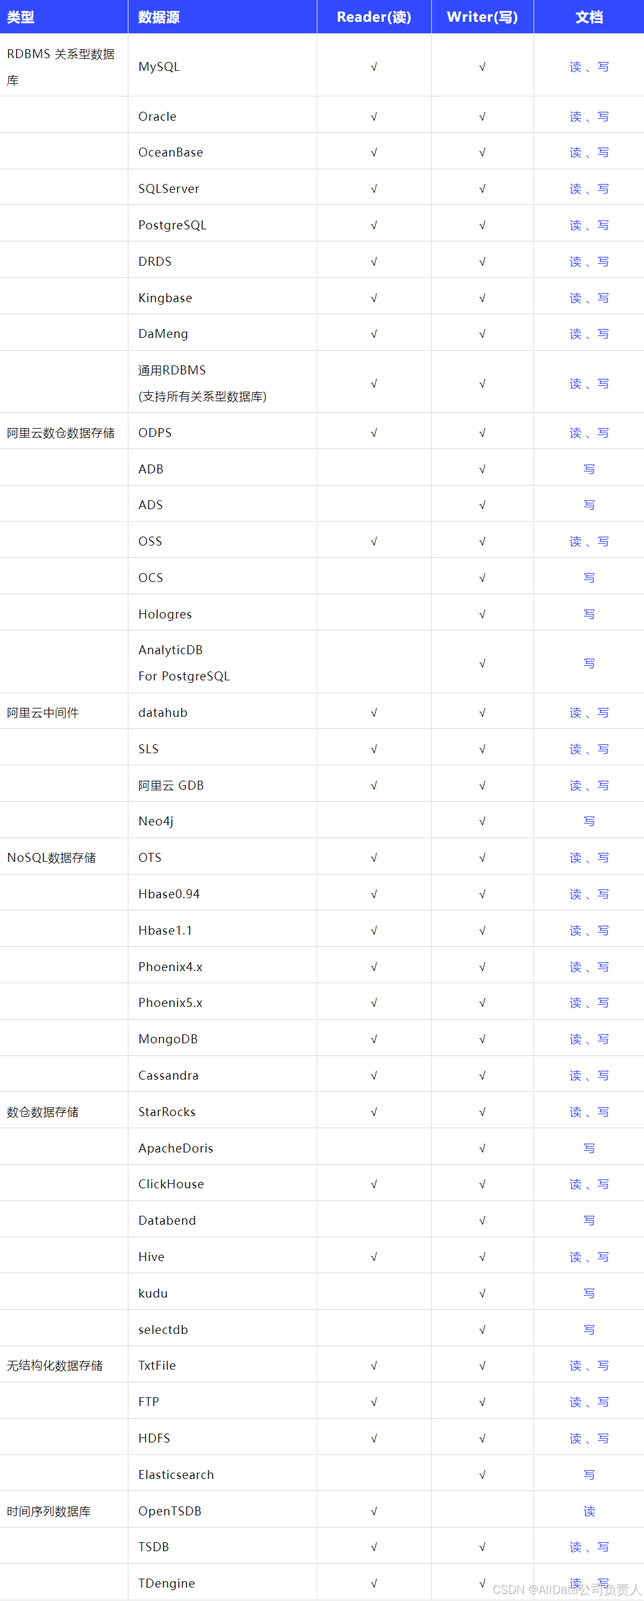Open ClickHouse read documentation link
The height and width of the screenshot is (1601, 644).
point(576,1184)
